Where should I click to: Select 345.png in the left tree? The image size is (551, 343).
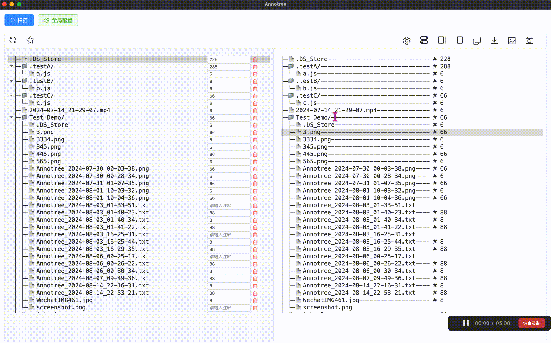49,147
